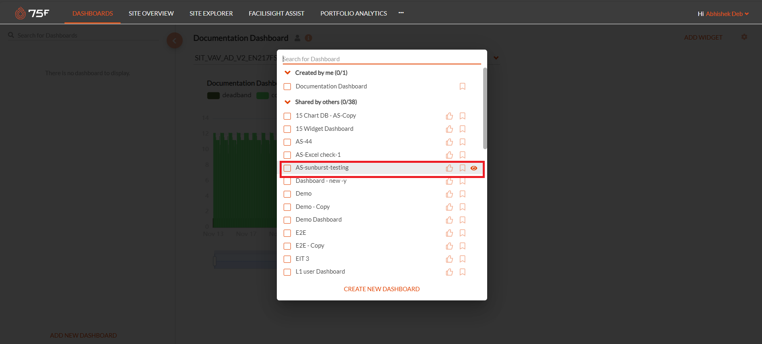This screenshot has height=344, width=762.
Task: Collapse the left dashboards sidebar
Action: [175, 40]
